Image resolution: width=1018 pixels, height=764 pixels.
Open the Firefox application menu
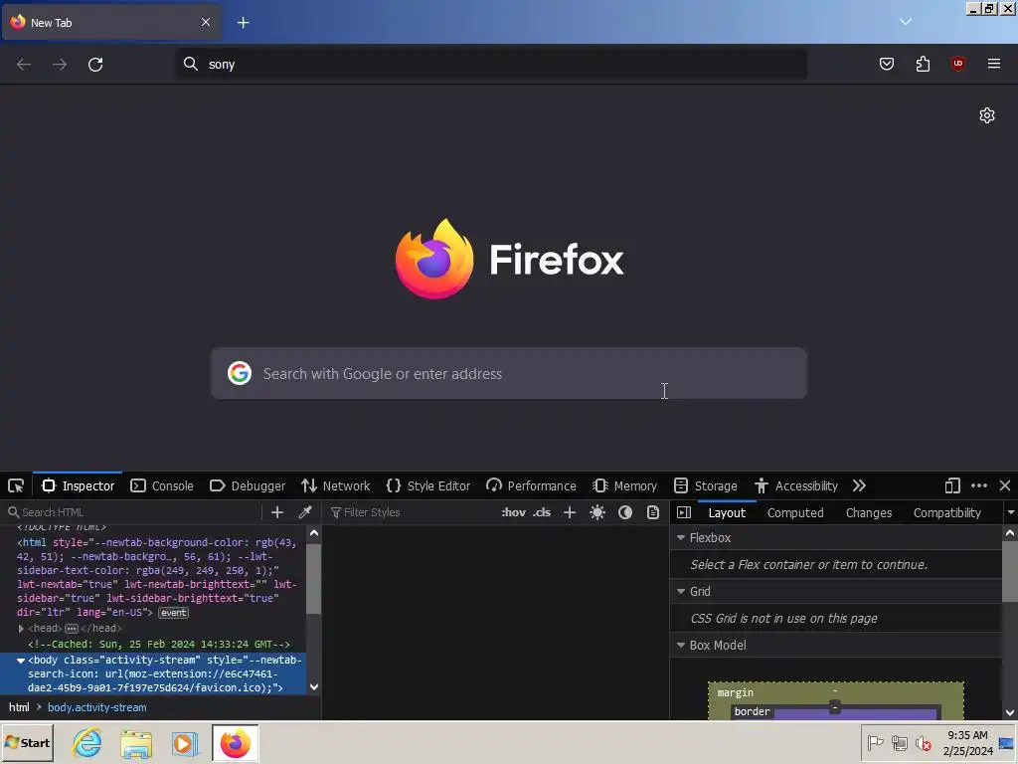coord(994,64)
